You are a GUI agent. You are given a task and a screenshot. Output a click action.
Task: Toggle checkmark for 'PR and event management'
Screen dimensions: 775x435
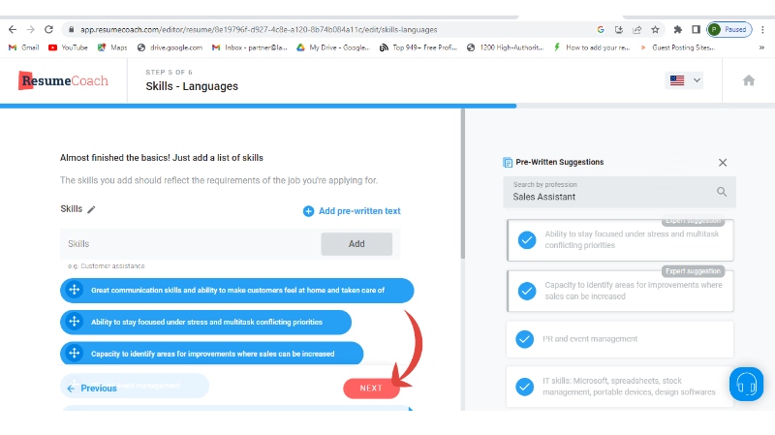525,339
